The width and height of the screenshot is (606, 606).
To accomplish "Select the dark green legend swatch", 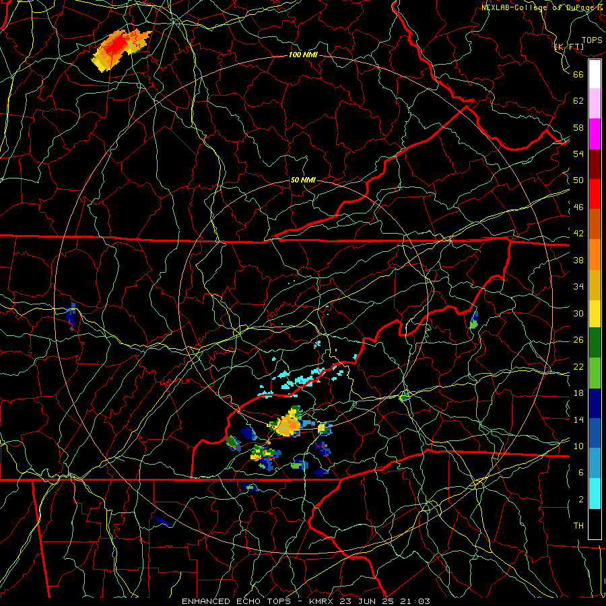I will pyautogui.click(x=595, y=343).
